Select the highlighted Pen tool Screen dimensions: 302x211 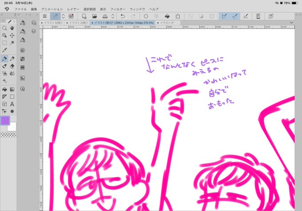pyautogui.click(x=4, y=59)
